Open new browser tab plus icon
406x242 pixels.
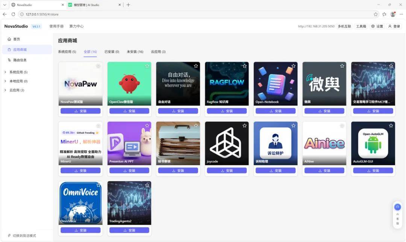pyautogui.click(x=128, y=5)
